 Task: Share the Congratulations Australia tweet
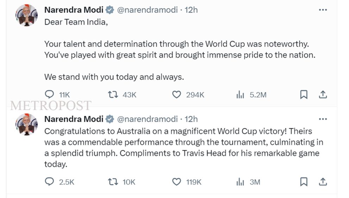pyautogui.click(x=323, y=181)
